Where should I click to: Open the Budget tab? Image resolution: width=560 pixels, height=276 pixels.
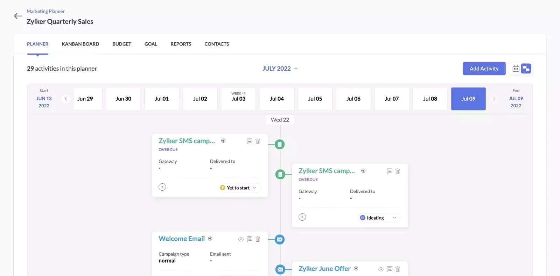[x=121, y=44]
